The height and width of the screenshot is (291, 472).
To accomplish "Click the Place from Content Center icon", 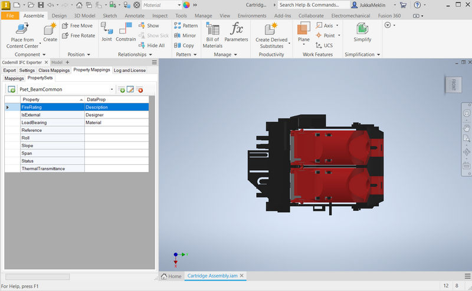I will click(23, 28).
